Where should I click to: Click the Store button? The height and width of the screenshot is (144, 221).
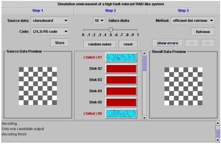click(x=60, y=43)
